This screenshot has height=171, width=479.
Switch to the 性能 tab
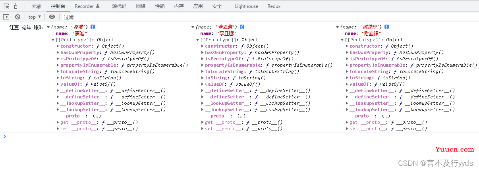click(160, 6)
